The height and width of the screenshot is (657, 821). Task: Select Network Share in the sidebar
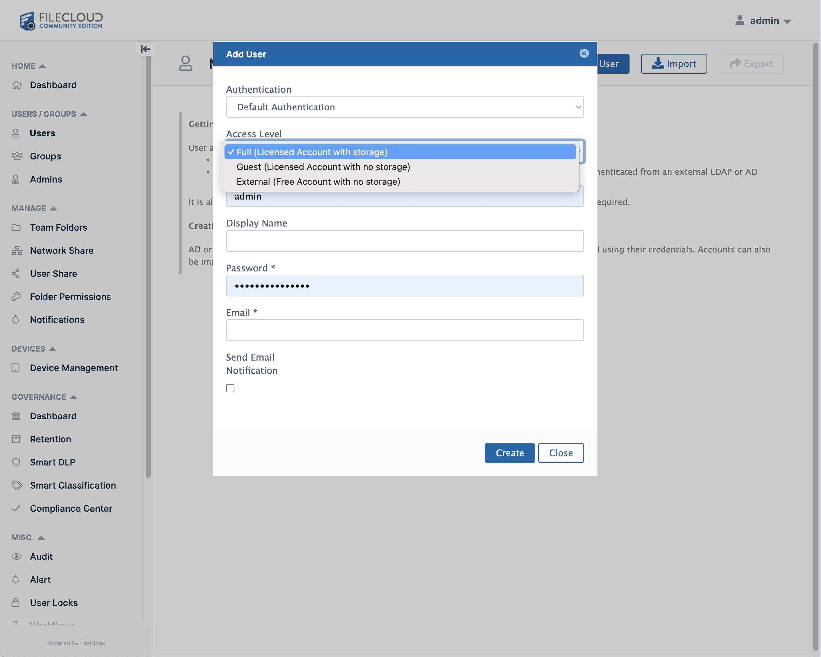pyautogui.click(x=61, y=250)
